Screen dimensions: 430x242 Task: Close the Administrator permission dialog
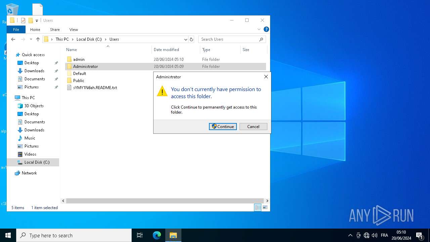266,77
